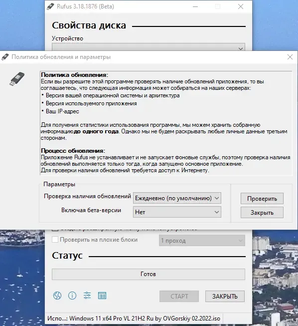Viewport: 298px width, 326px height.
Task: Open language selection globe icon
Action: [57, 296]
